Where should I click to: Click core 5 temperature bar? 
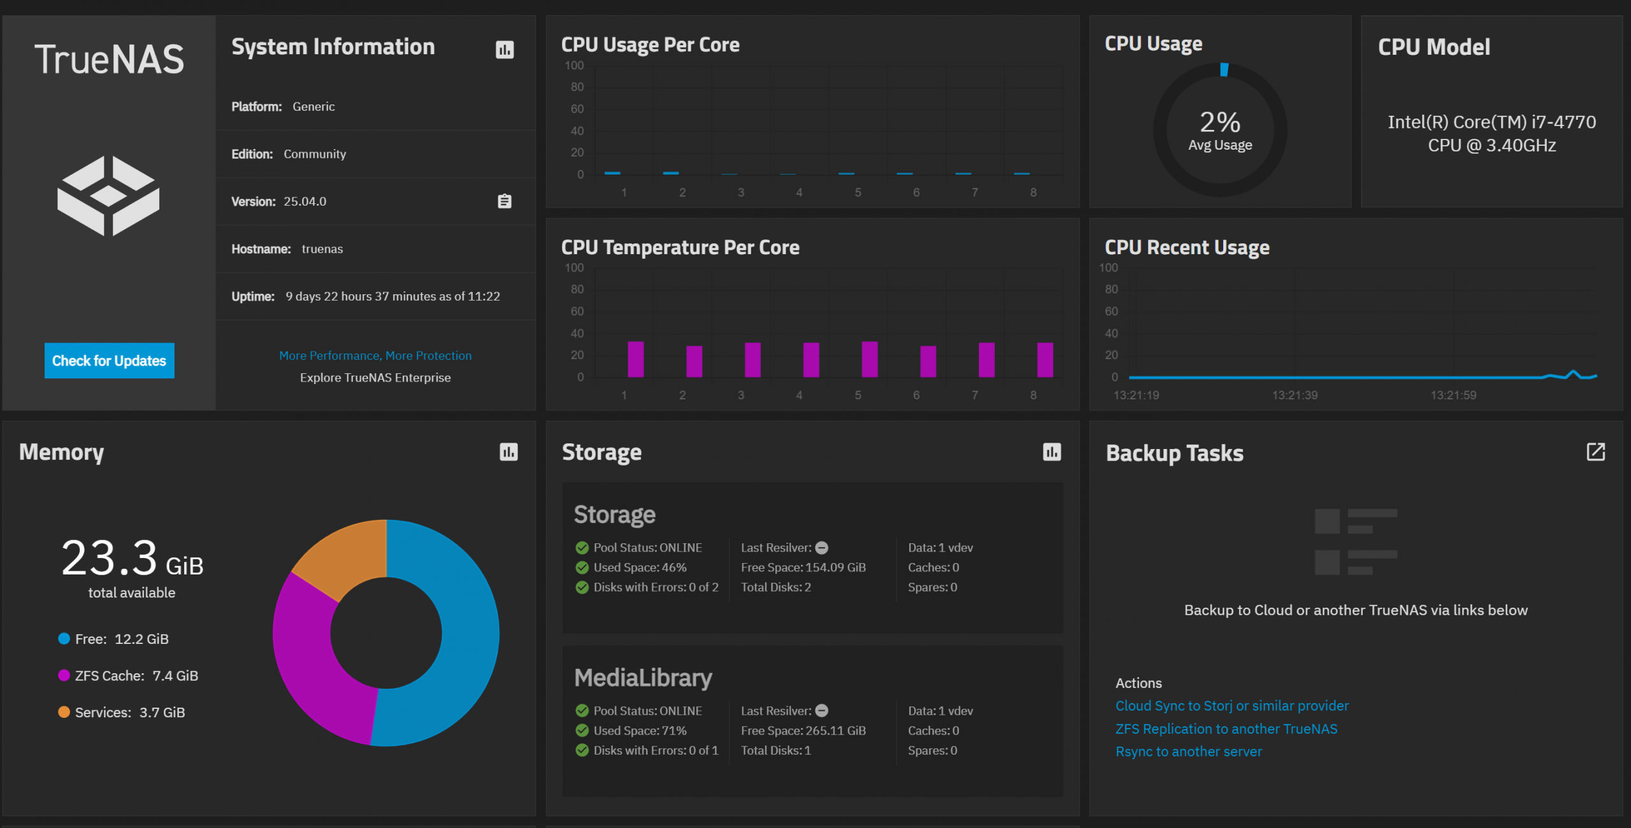(869, 359)
